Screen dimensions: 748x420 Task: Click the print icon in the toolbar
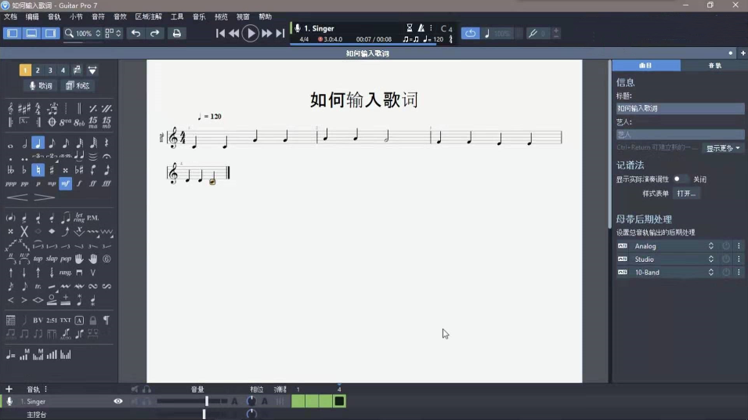pyautogui.click(x=176, y=34)
